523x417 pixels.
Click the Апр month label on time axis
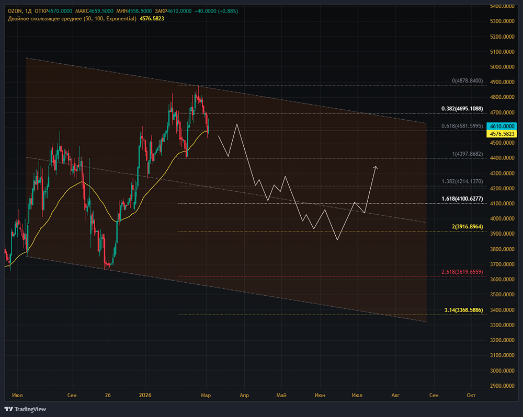244,396
